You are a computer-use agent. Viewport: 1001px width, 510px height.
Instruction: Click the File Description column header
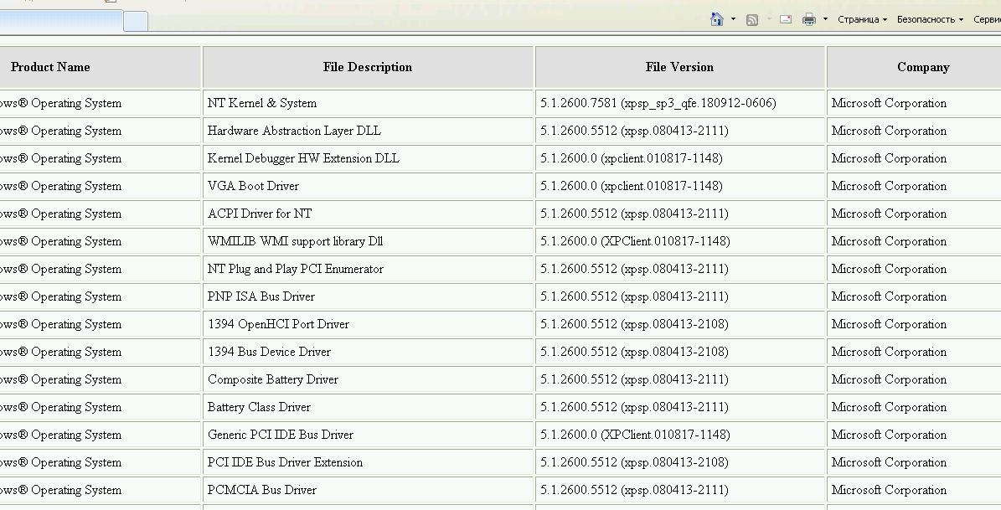[x=368, y=67]
